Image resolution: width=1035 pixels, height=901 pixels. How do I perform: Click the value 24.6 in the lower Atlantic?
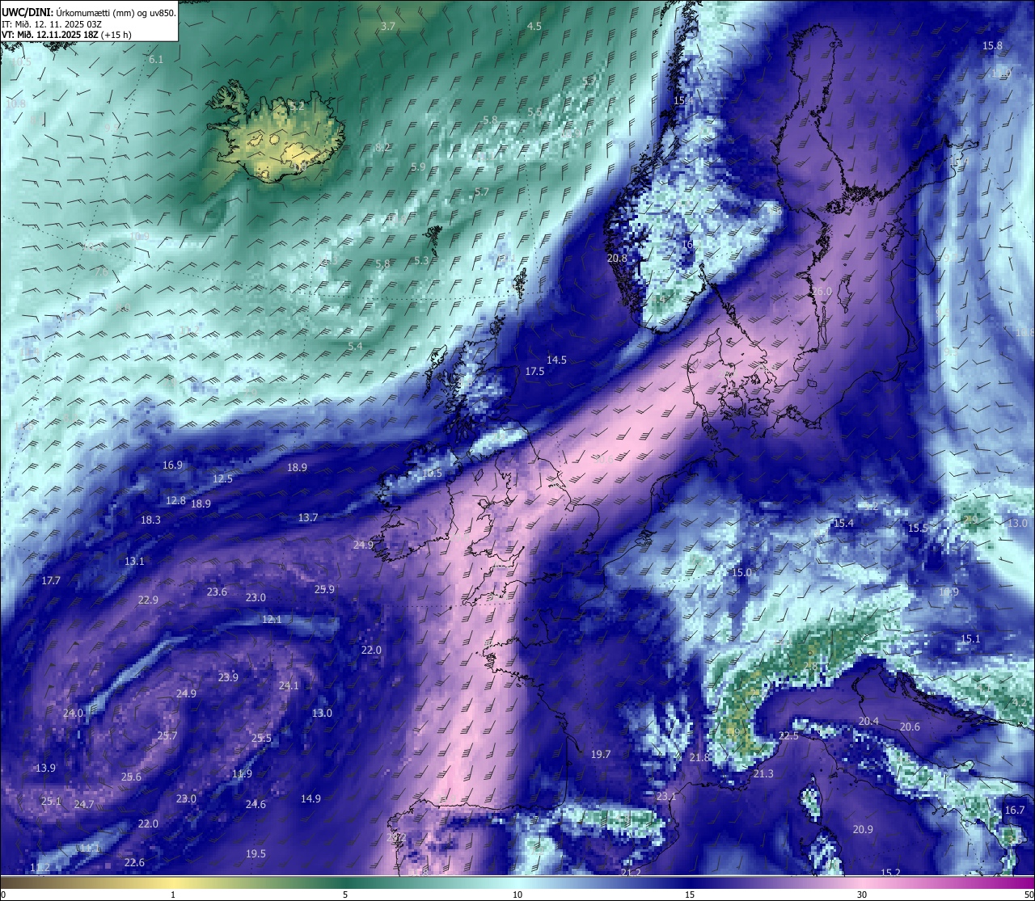(256, 804)
